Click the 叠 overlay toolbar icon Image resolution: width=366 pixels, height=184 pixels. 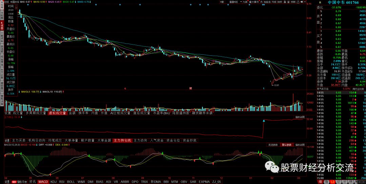(285, 2)
